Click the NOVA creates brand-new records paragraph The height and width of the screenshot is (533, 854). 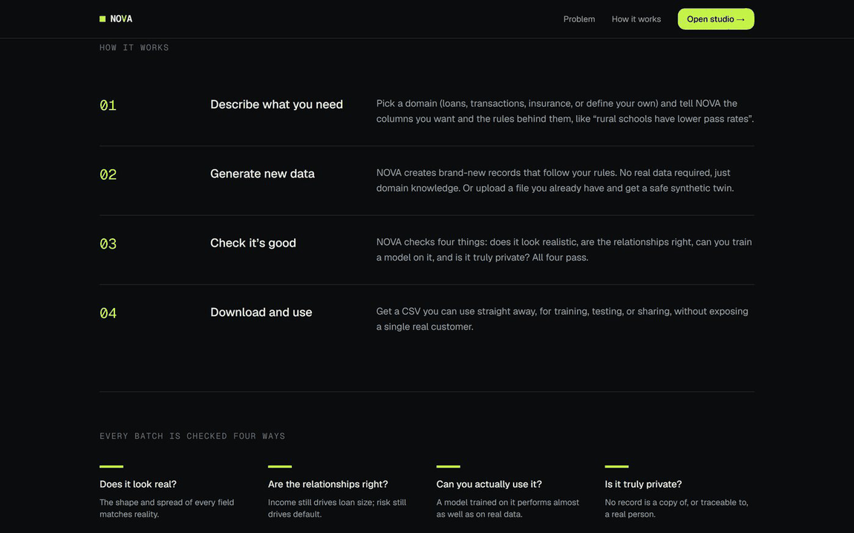(x=555, y=180)
